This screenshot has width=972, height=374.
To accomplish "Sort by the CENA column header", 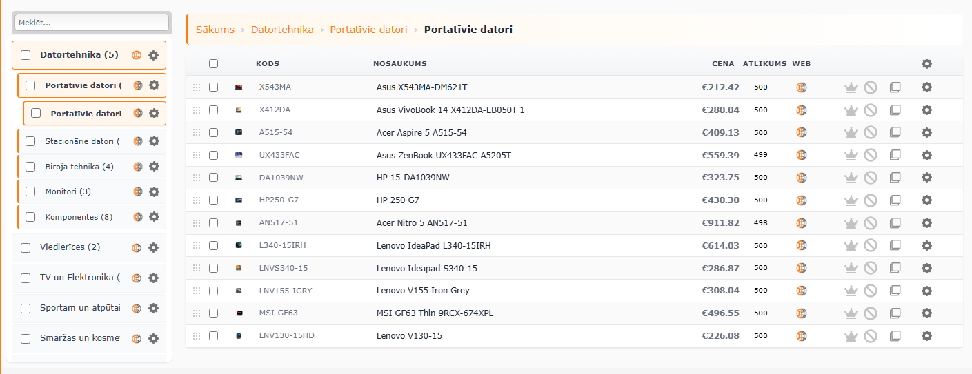I will click(723, 64).
